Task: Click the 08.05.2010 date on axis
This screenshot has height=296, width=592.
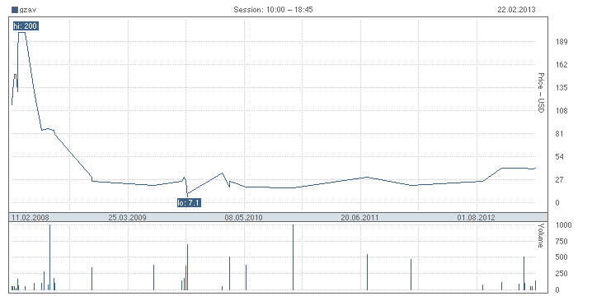Action: [x=243, y=217]
